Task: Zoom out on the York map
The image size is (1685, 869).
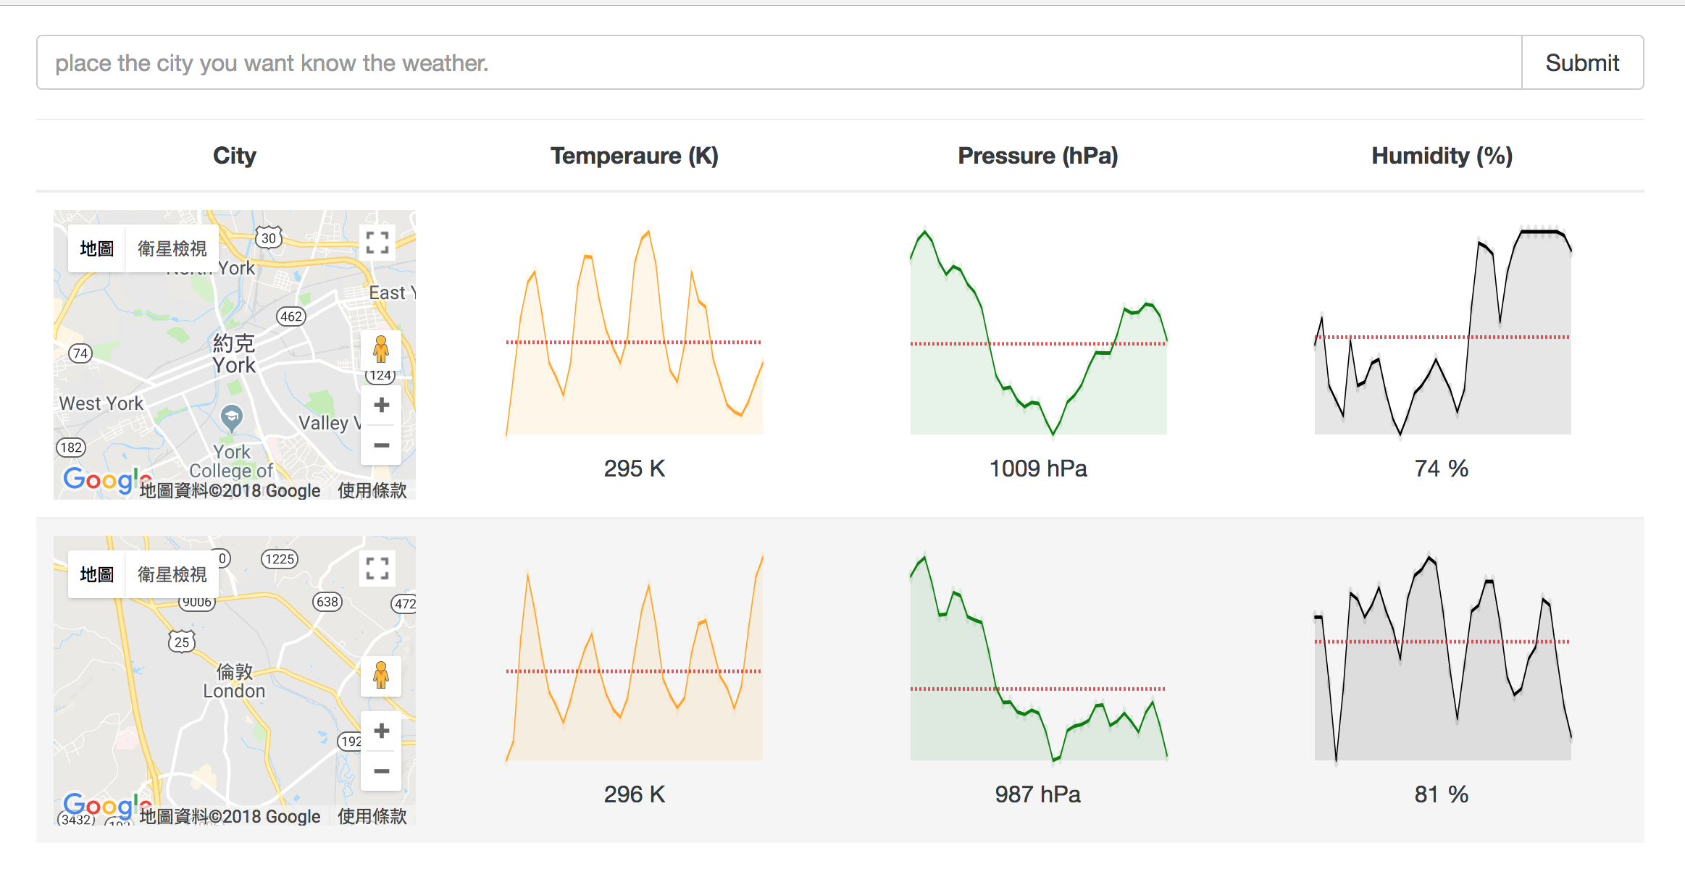Action: (x=381, y=445)
